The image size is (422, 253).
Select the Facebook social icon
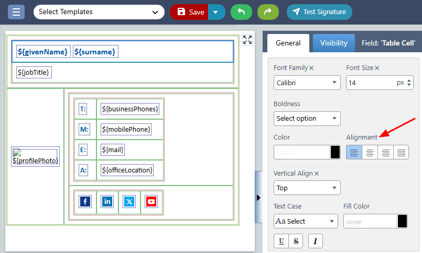coord(85,202)
